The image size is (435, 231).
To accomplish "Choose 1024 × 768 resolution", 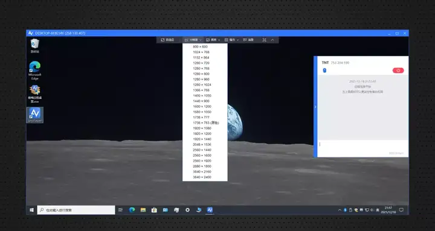I will [x=205, y=52].
